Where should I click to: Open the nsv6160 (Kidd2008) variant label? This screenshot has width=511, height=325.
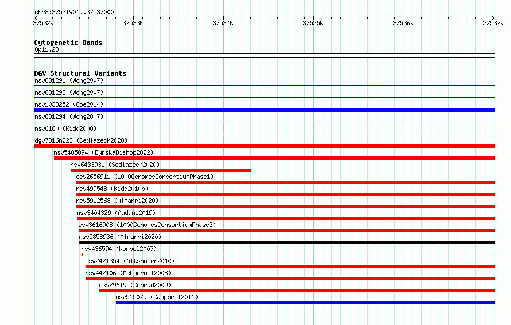pyautogui.click(x=65, y=128)
